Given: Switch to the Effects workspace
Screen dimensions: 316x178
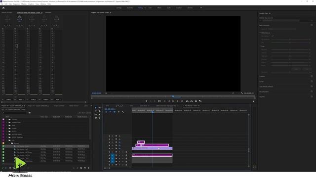Looking at the screenshot, I should [159, 8].
